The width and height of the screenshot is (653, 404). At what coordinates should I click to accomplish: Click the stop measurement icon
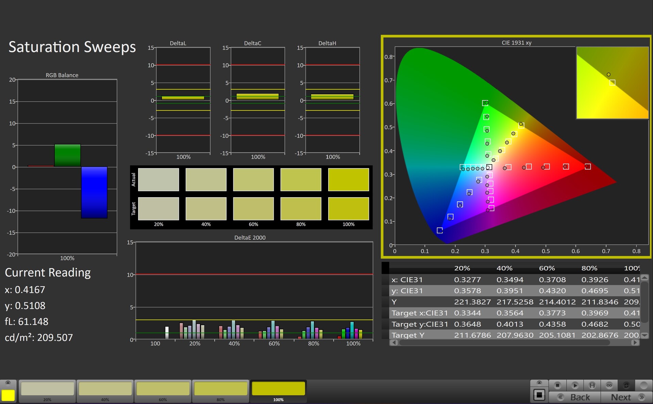pos(557,385)
